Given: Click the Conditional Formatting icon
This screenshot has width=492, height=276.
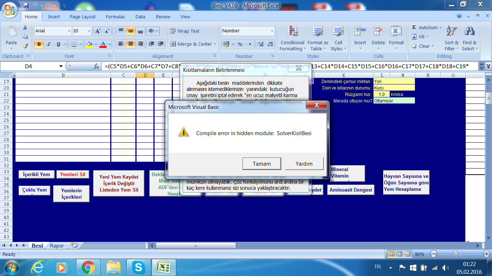Looking at the screenshot, I should tap(292, 32).
